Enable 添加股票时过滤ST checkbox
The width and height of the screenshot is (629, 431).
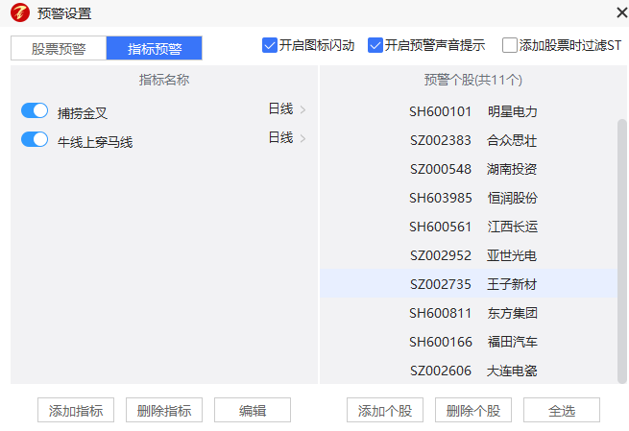click(x=510, y=45)
